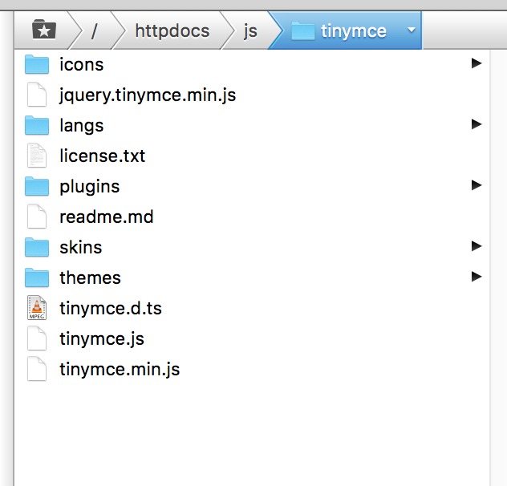Click the 'langs' folder name
This screenshot has height=486, width=507.
point(82,126)
